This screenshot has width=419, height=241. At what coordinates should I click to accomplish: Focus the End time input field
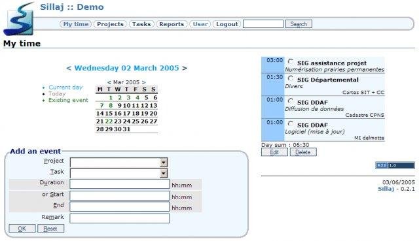coord(119,206)
